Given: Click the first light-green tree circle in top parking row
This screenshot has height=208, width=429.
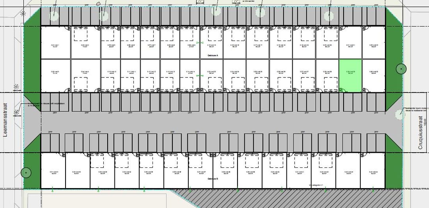Looking at the screenshot, I should [54, 15].
